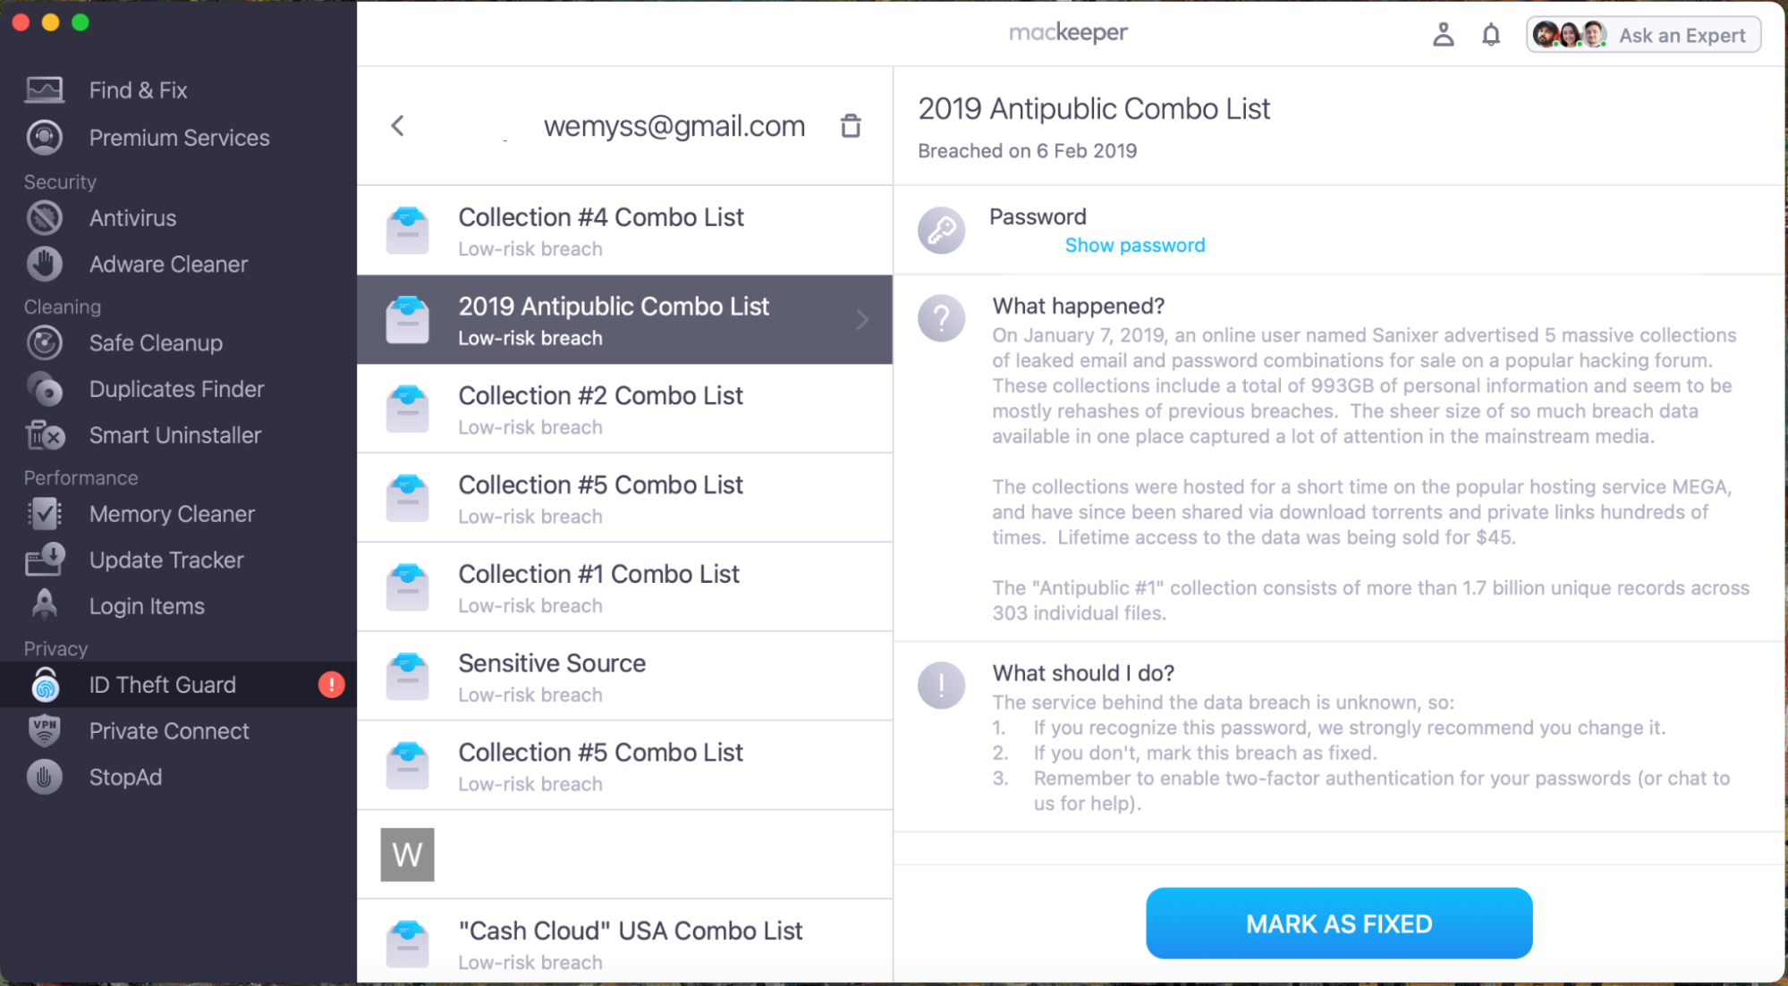1788x986 pixels.
Task: Select the Adware Cleaner hand icon
Action: click(44, 264)
